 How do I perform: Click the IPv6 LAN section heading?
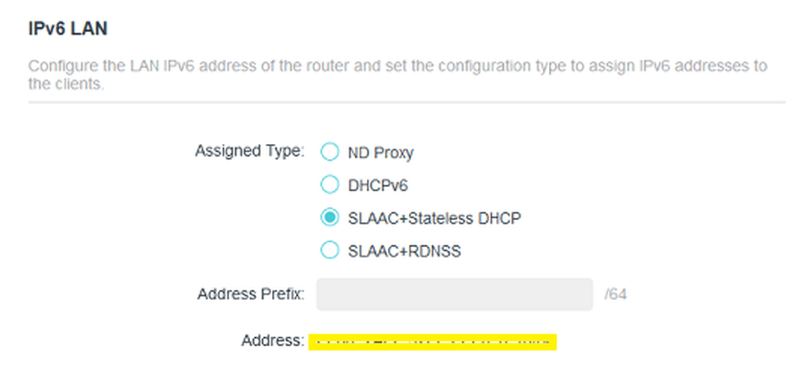click(x=67, y=29)
